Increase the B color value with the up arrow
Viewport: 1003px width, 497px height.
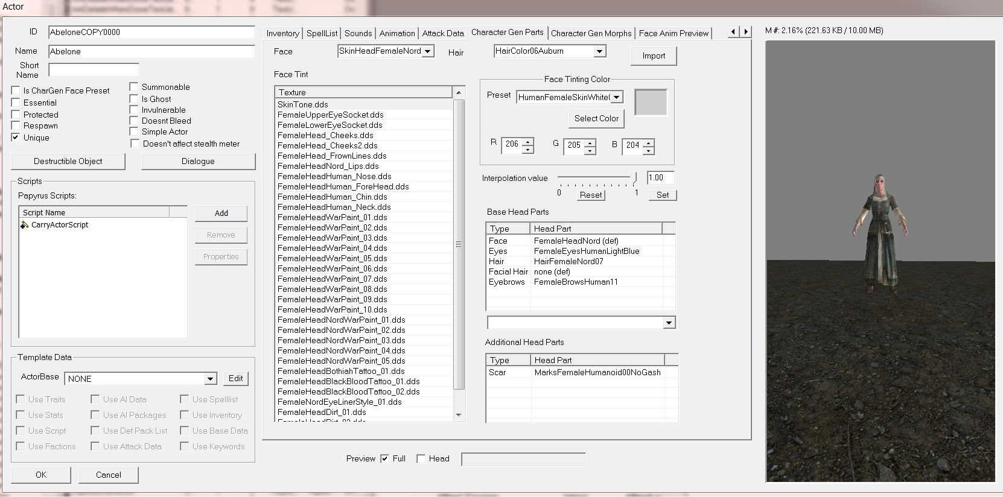[648, 142]
